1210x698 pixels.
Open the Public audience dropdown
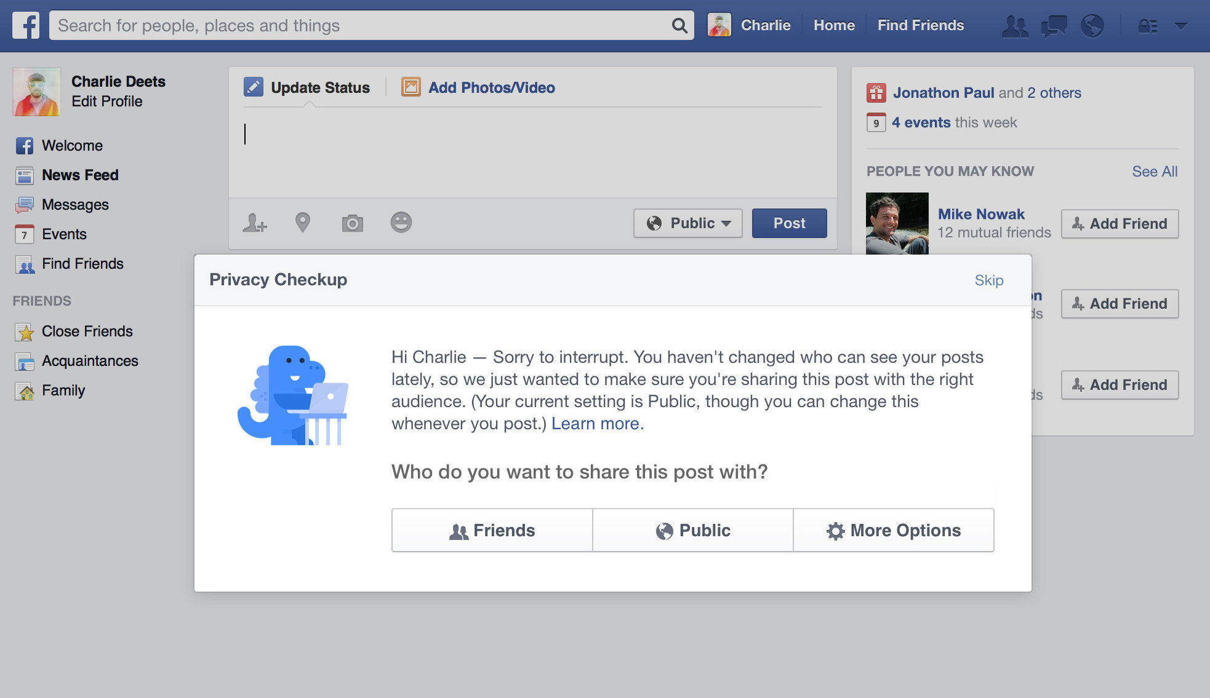click(x=687, y=223)
